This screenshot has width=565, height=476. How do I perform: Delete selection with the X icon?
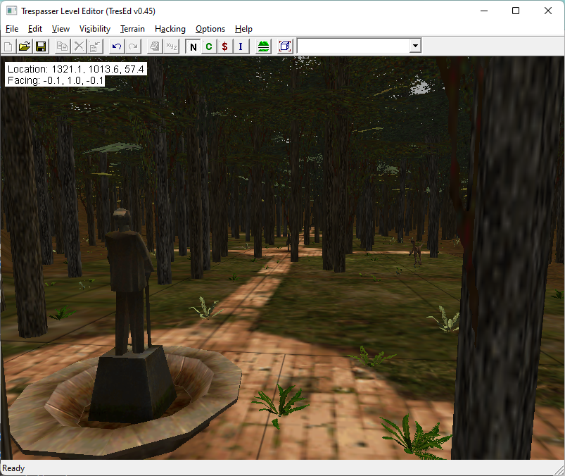pos(79,46)
